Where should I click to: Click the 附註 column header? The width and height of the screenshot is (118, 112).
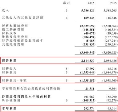(x=67, y=3)
